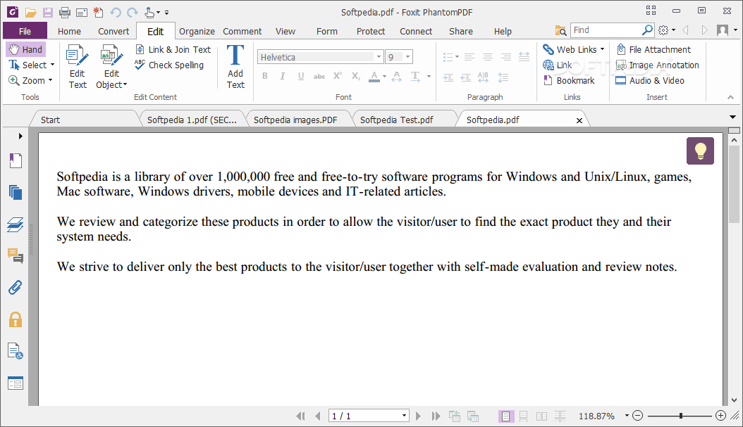Apply superscript formatting
The image size is (743, 427).
click(x=338, y=76)
